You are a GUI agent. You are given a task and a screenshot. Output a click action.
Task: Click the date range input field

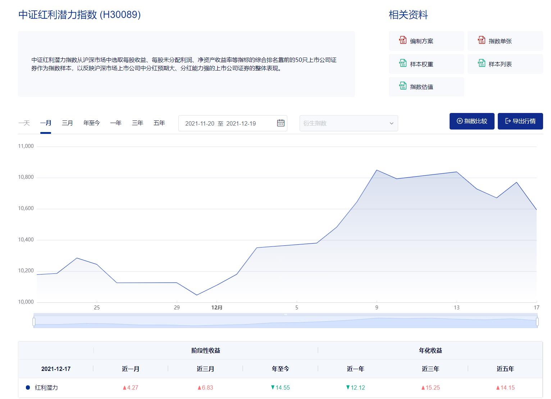click(227, 123)
